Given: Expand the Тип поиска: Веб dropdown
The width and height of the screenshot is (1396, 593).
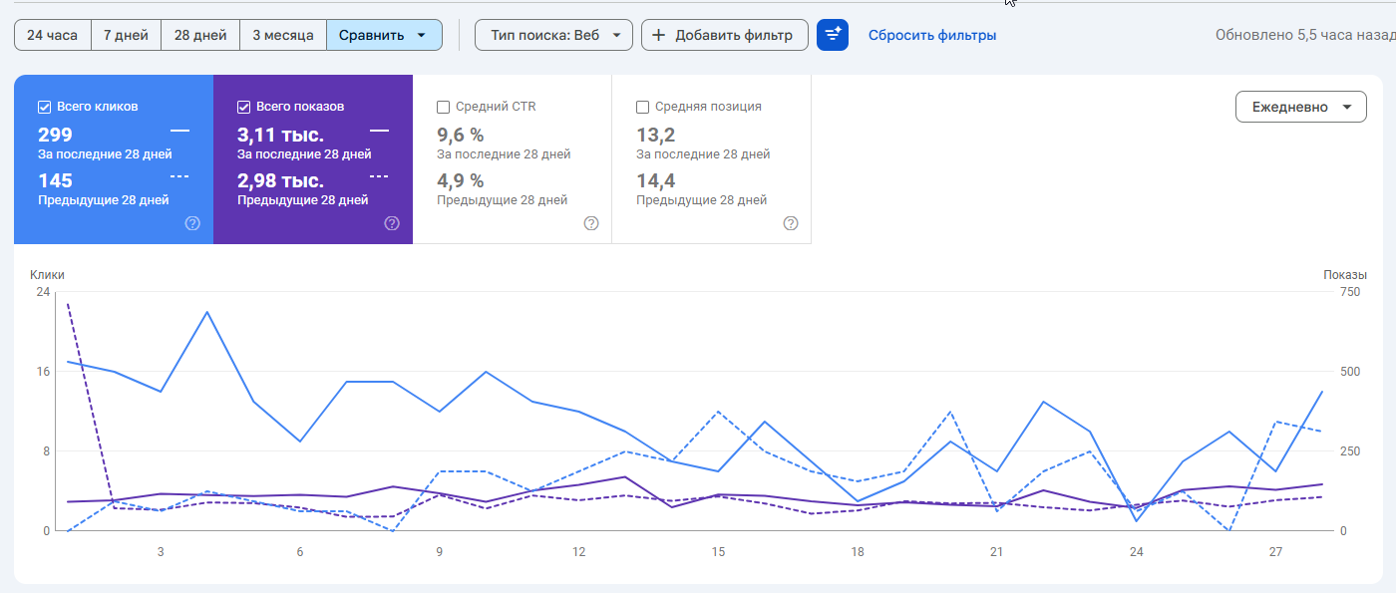Looking at the screenshot, I should (x=553, y=35).
